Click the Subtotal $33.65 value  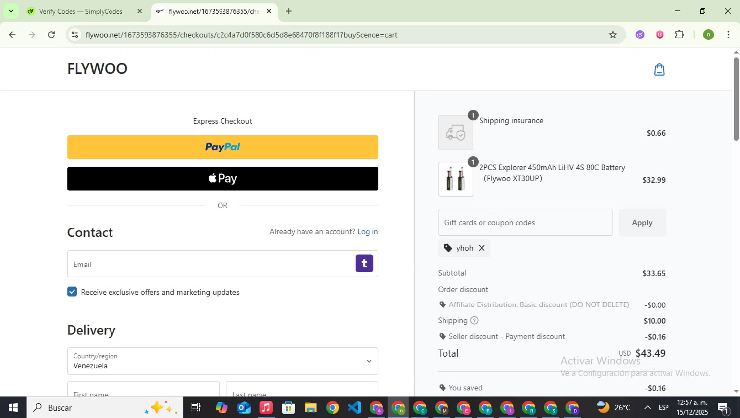click(x=654, y=273)
